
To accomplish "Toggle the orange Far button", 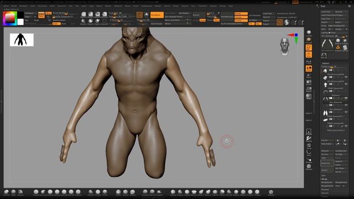I will click(x=251, y=23).
